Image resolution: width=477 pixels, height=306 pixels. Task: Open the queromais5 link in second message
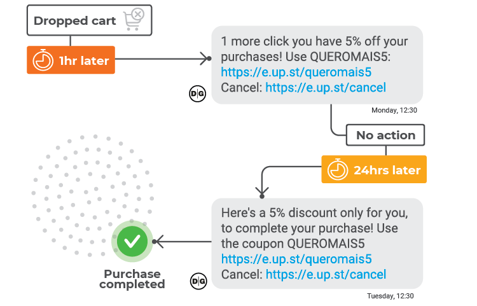(x=296, y=259)
